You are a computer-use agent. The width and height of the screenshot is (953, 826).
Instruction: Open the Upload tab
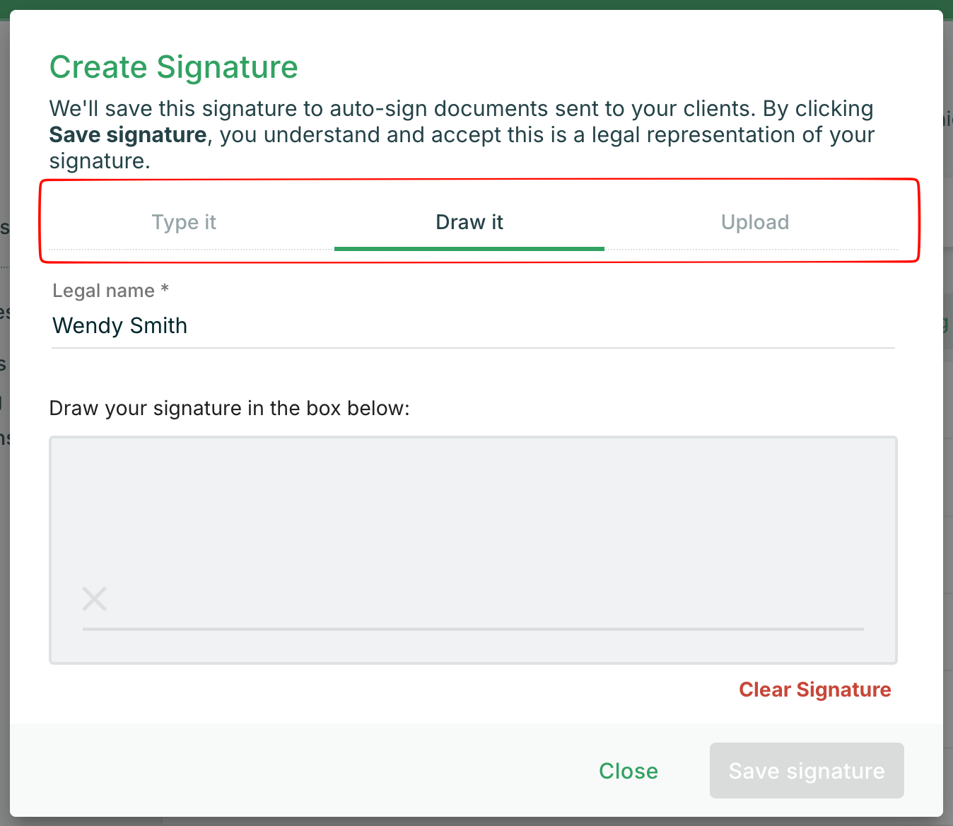[755, 222]
